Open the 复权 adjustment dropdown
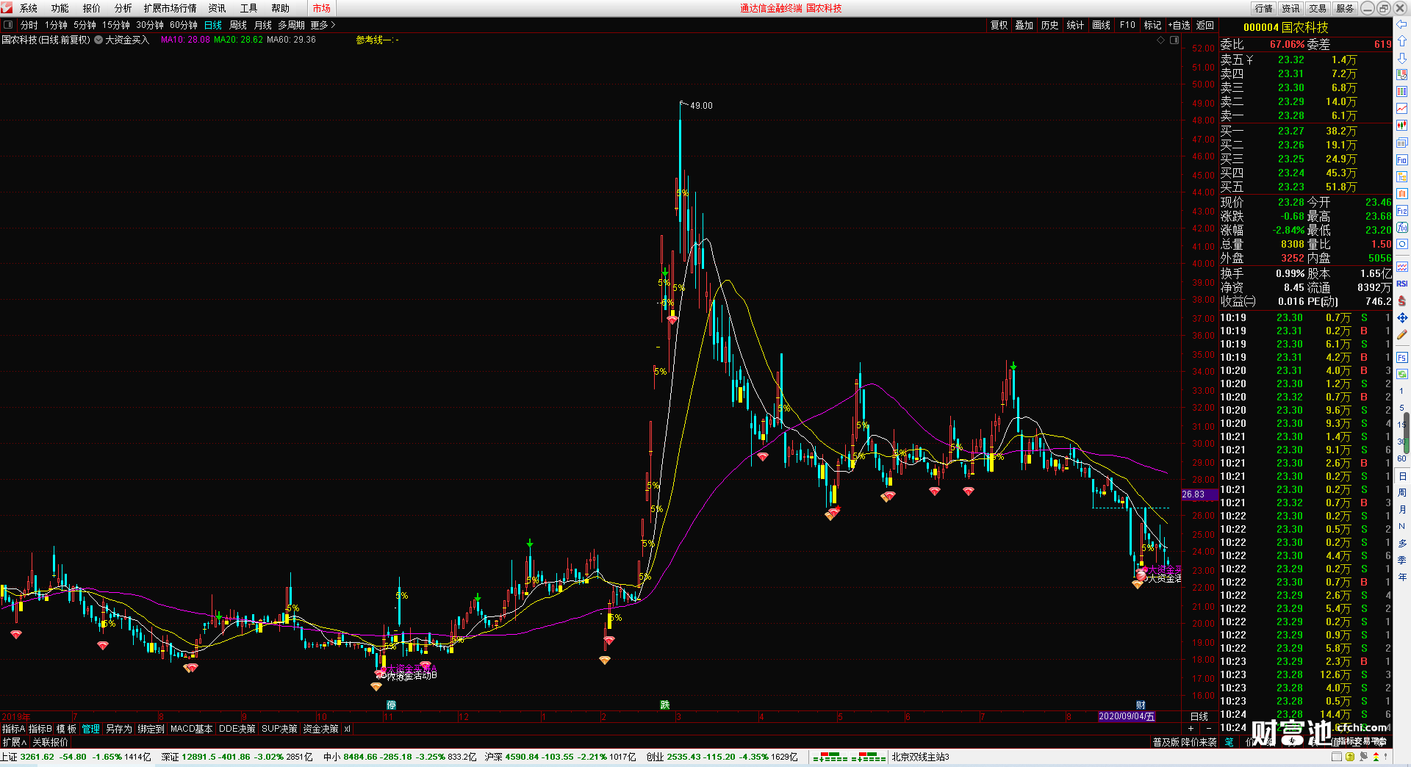This screenshot has height=767, width=1411. tap(999, 25)
